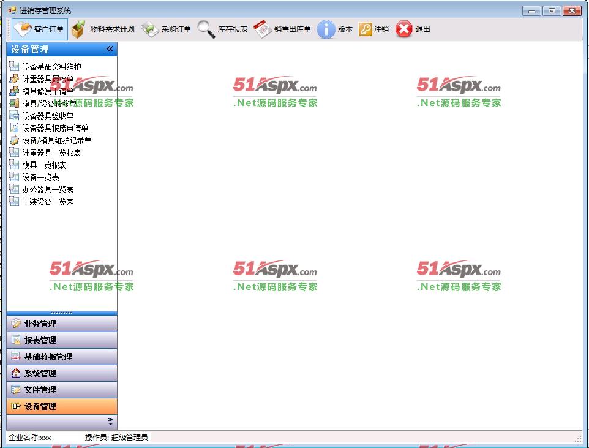The width and height of the screenshot is (589, 448).
Task: Click the icon beside 设备器具报废申请单
Action: (14, 128)
